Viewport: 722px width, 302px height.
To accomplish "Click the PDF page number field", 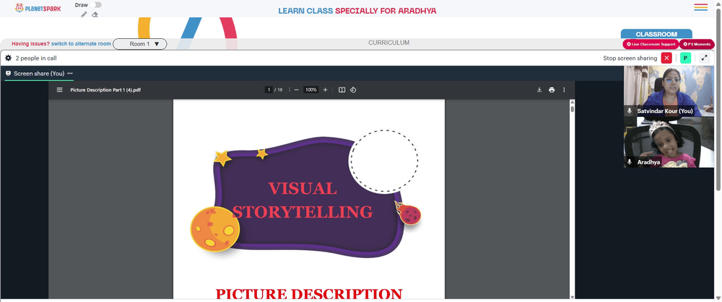I will (269, 89).
